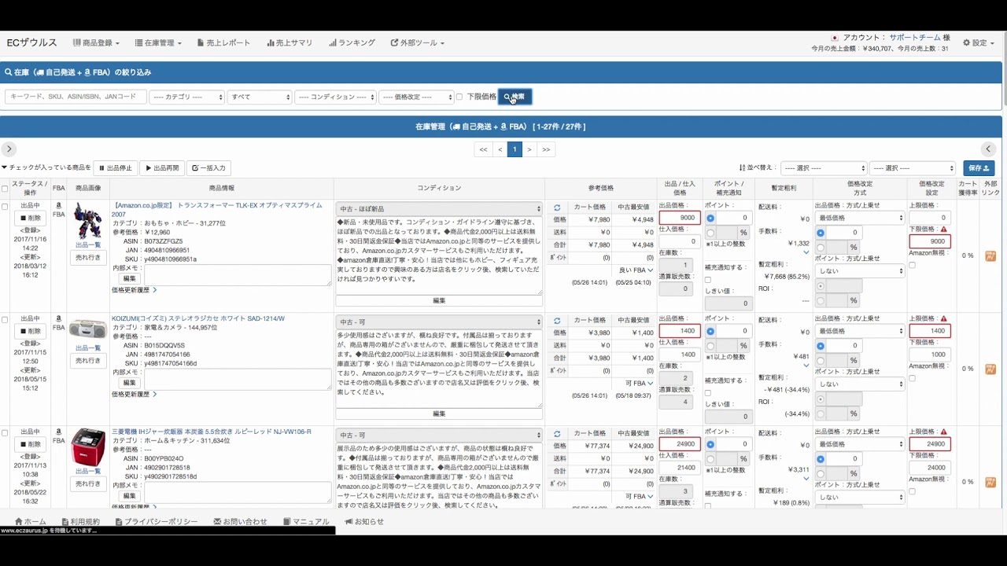1007x566 pixels.
Task: Open the 在庫管理 menu
Action: pos(158,43)
